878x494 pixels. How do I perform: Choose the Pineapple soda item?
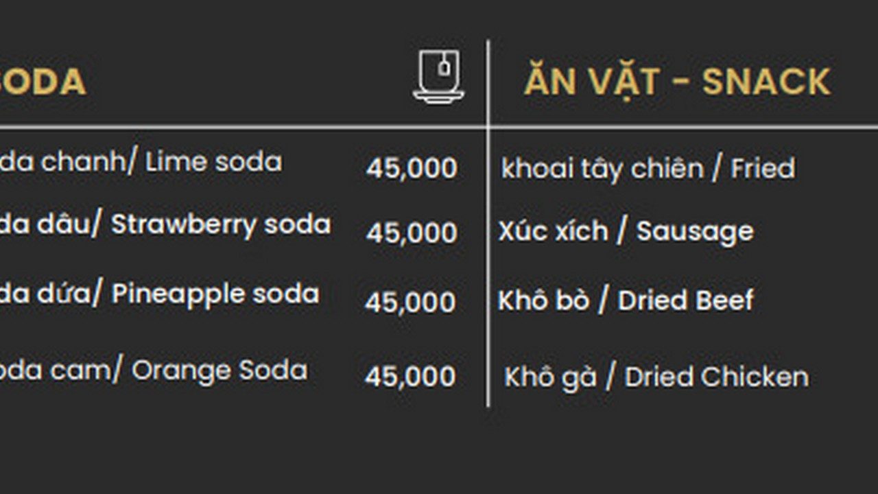coord(159,294)
